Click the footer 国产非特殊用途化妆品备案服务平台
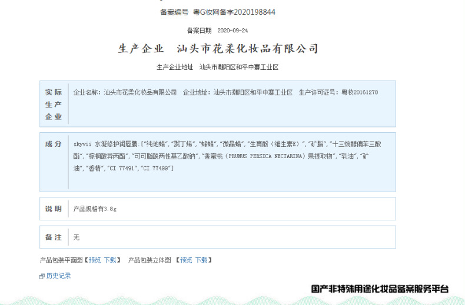The image size is (465, 305). pos(380,289)
